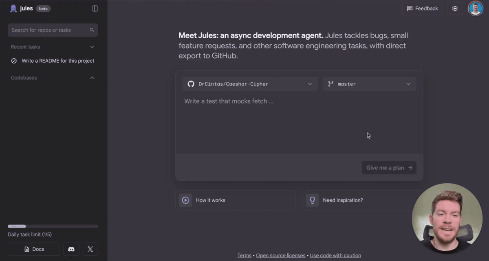Open settings via the gear icon
The height and width of the screenshot is (261, 489).
pos(455,8)
